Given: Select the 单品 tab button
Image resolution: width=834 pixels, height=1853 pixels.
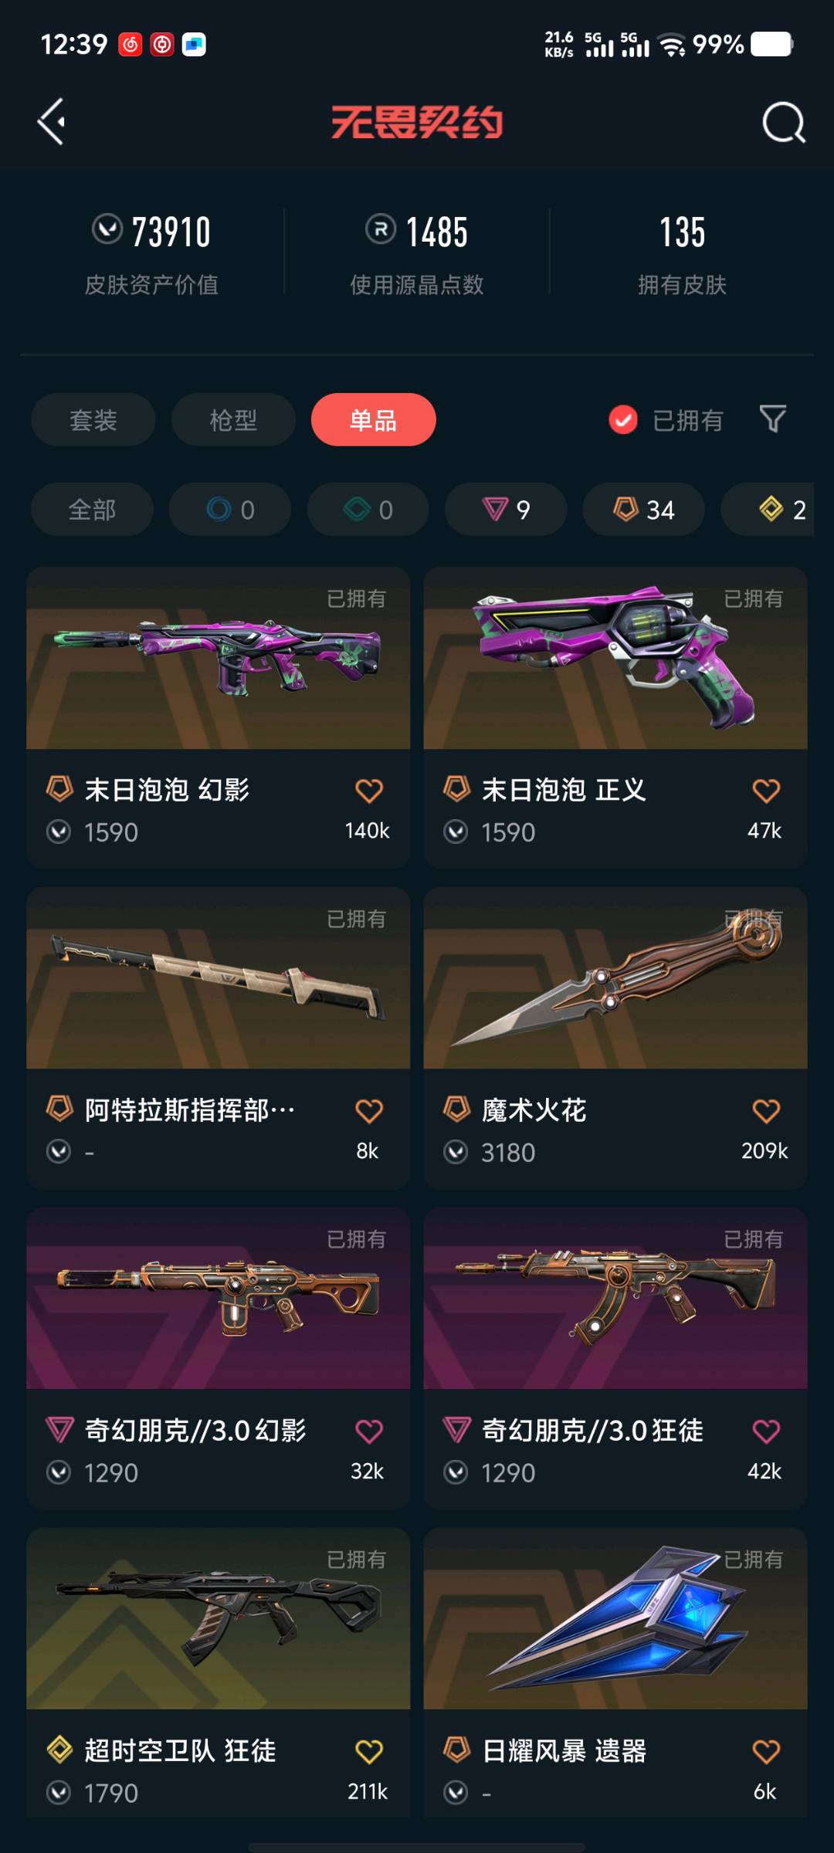Looking at the screenshot, I should coord(374,420).
